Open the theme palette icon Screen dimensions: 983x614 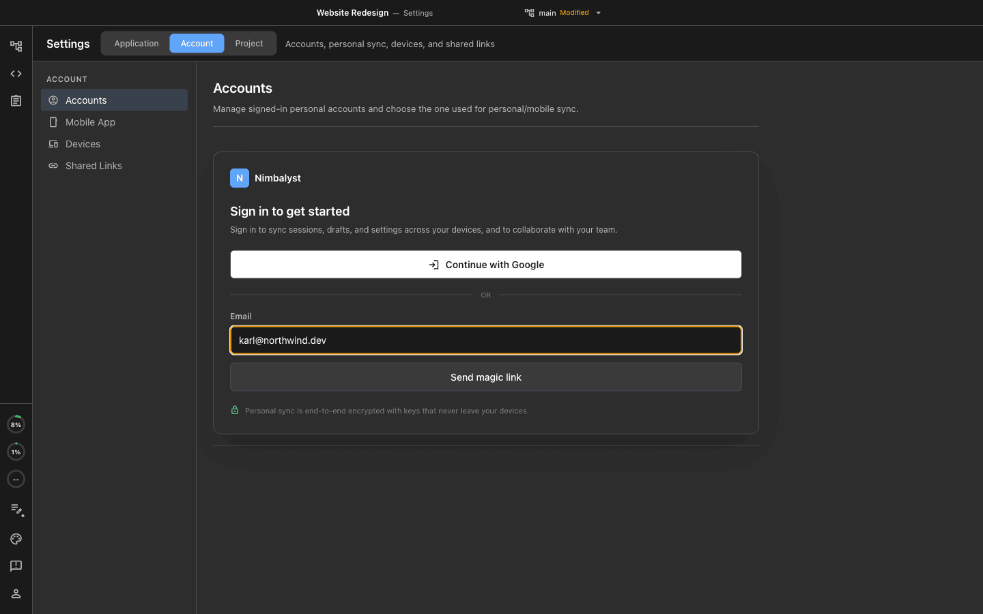[16, 539]
